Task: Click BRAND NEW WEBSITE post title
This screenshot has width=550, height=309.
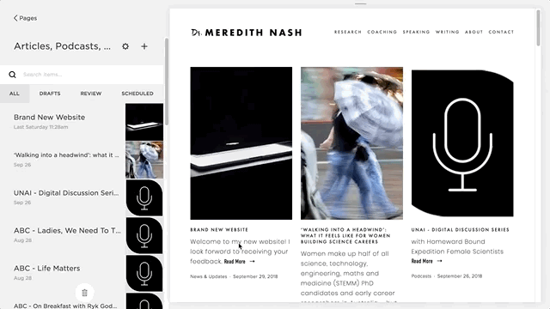Action: tap(219, 230)
